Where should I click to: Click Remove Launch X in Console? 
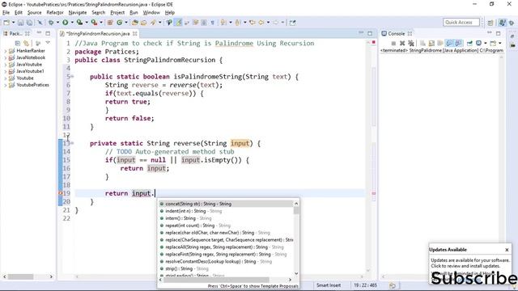[x=402, y=43]
